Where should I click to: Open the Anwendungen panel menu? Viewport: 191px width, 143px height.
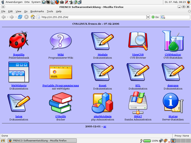(x=14, y=2)
